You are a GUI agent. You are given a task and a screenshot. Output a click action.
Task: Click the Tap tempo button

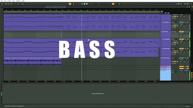click(x=2, y=4)
